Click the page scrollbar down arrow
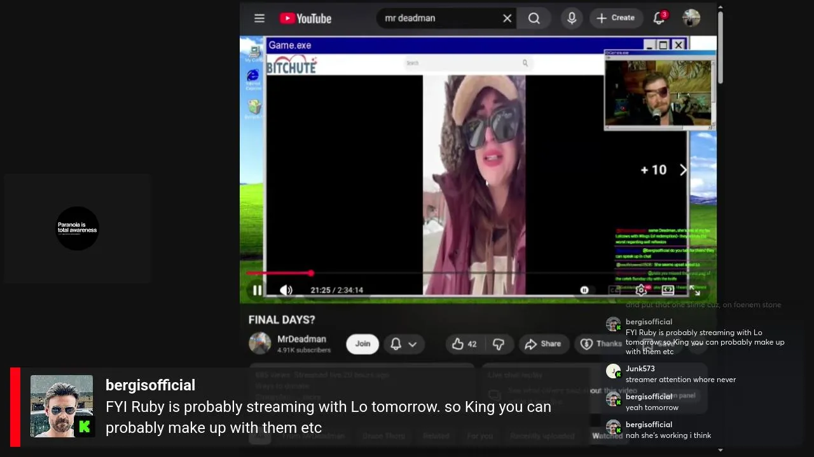 point(720,450)
